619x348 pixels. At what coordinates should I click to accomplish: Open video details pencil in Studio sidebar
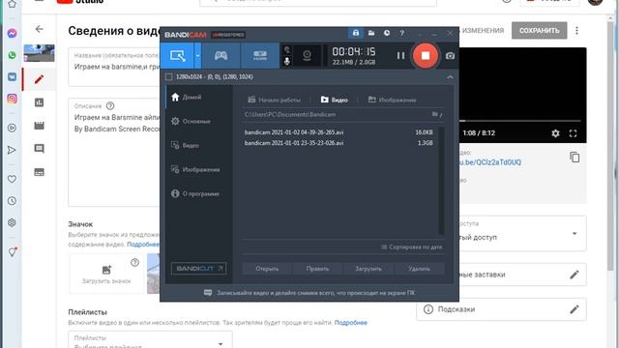39,79
